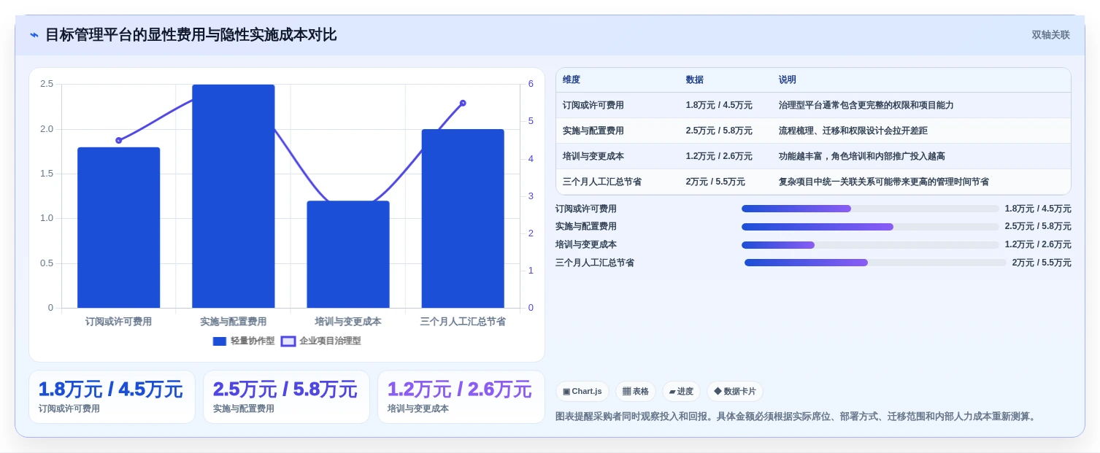Select the 进度 tag

681,392
